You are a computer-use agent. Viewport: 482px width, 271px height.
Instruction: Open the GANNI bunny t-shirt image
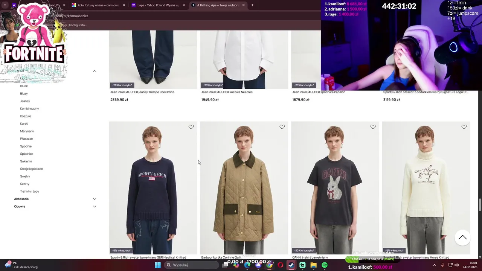[x=335, y=187]
